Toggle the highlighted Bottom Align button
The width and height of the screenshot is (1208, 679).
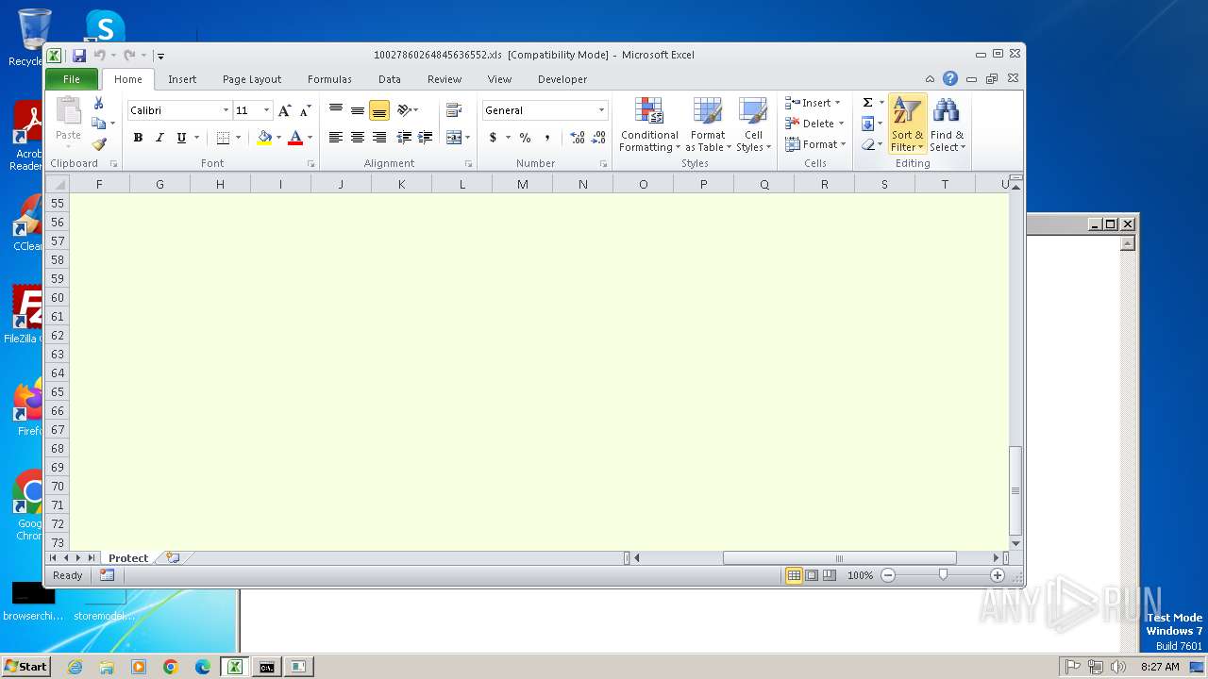coord(379,110)
